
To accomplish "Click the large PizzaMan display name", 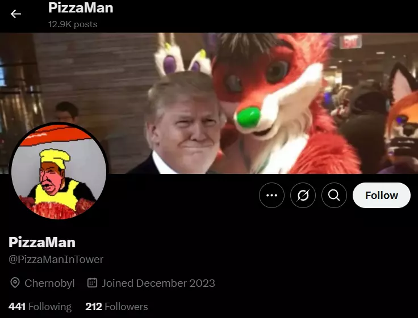I will [x=42, y=242].
